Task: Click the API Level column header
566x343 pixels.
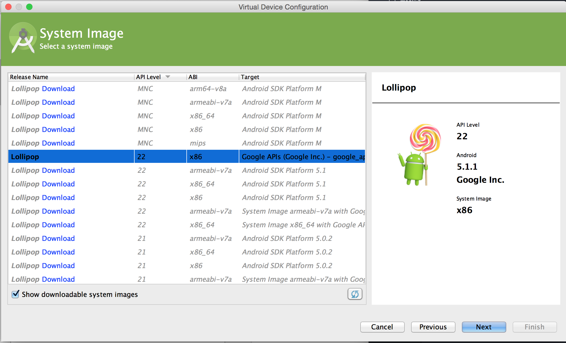Action: pos(160,77)
